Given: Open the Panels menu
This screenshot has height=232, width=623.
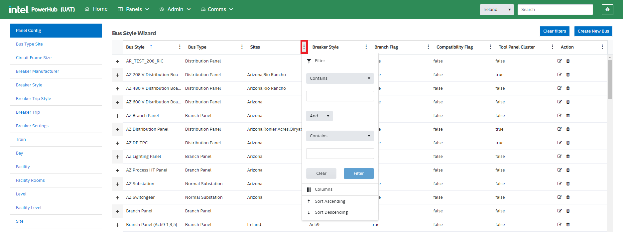Looking at the screenshot, I should click(x=134, y=9).
